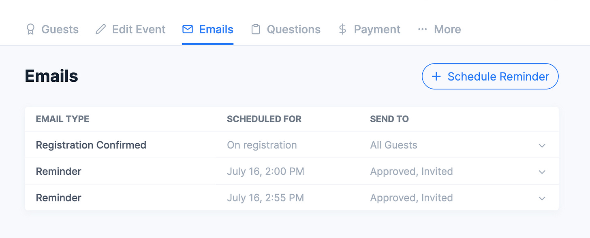Click the plus icon in Schedule Reminder
590x238 pixels.
pos(436,76)
